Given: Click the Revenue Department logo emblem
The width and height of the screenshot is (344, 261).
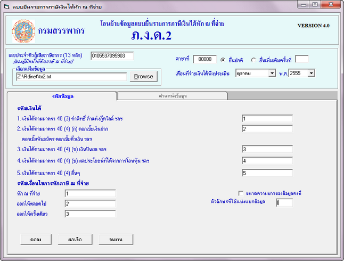Looking at the screenshot, I should pyautogui.click(x=23, y=31).
